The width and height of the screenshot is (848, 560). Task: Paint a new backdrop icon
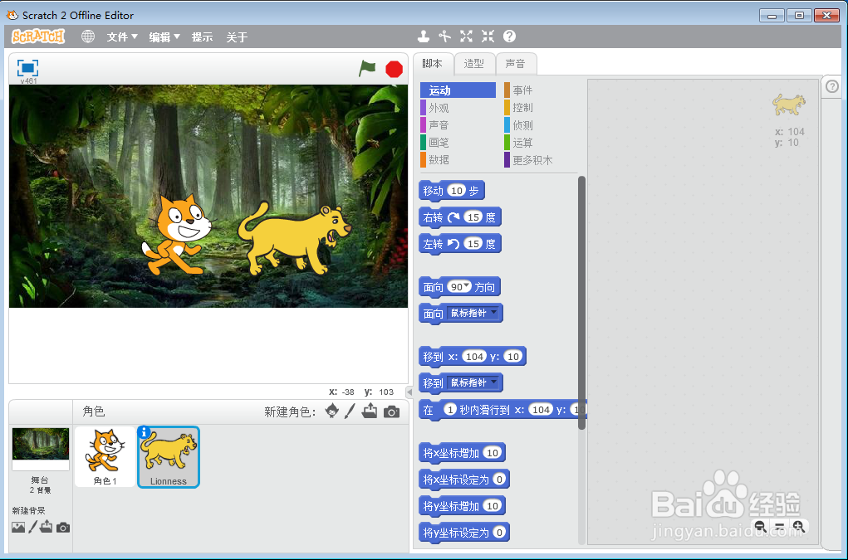[x=33, y=527]
